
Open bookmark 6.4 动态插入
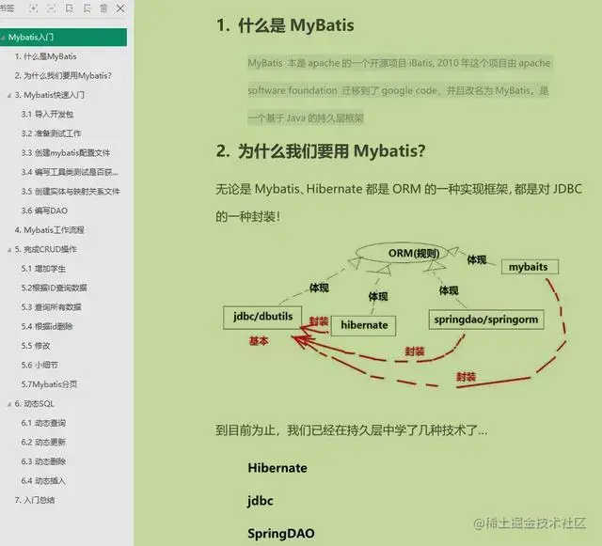pos(43,480)
